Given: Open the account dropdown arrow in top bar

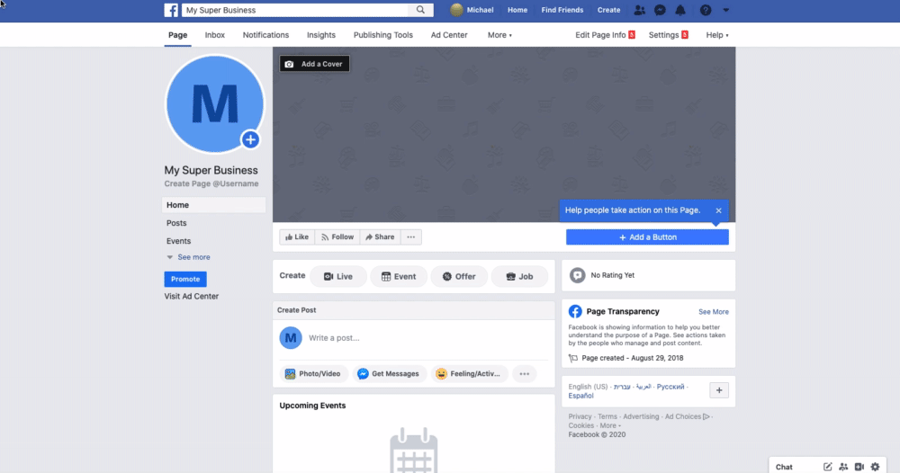Looking at the screenshot, I should [x=726, y=10].
